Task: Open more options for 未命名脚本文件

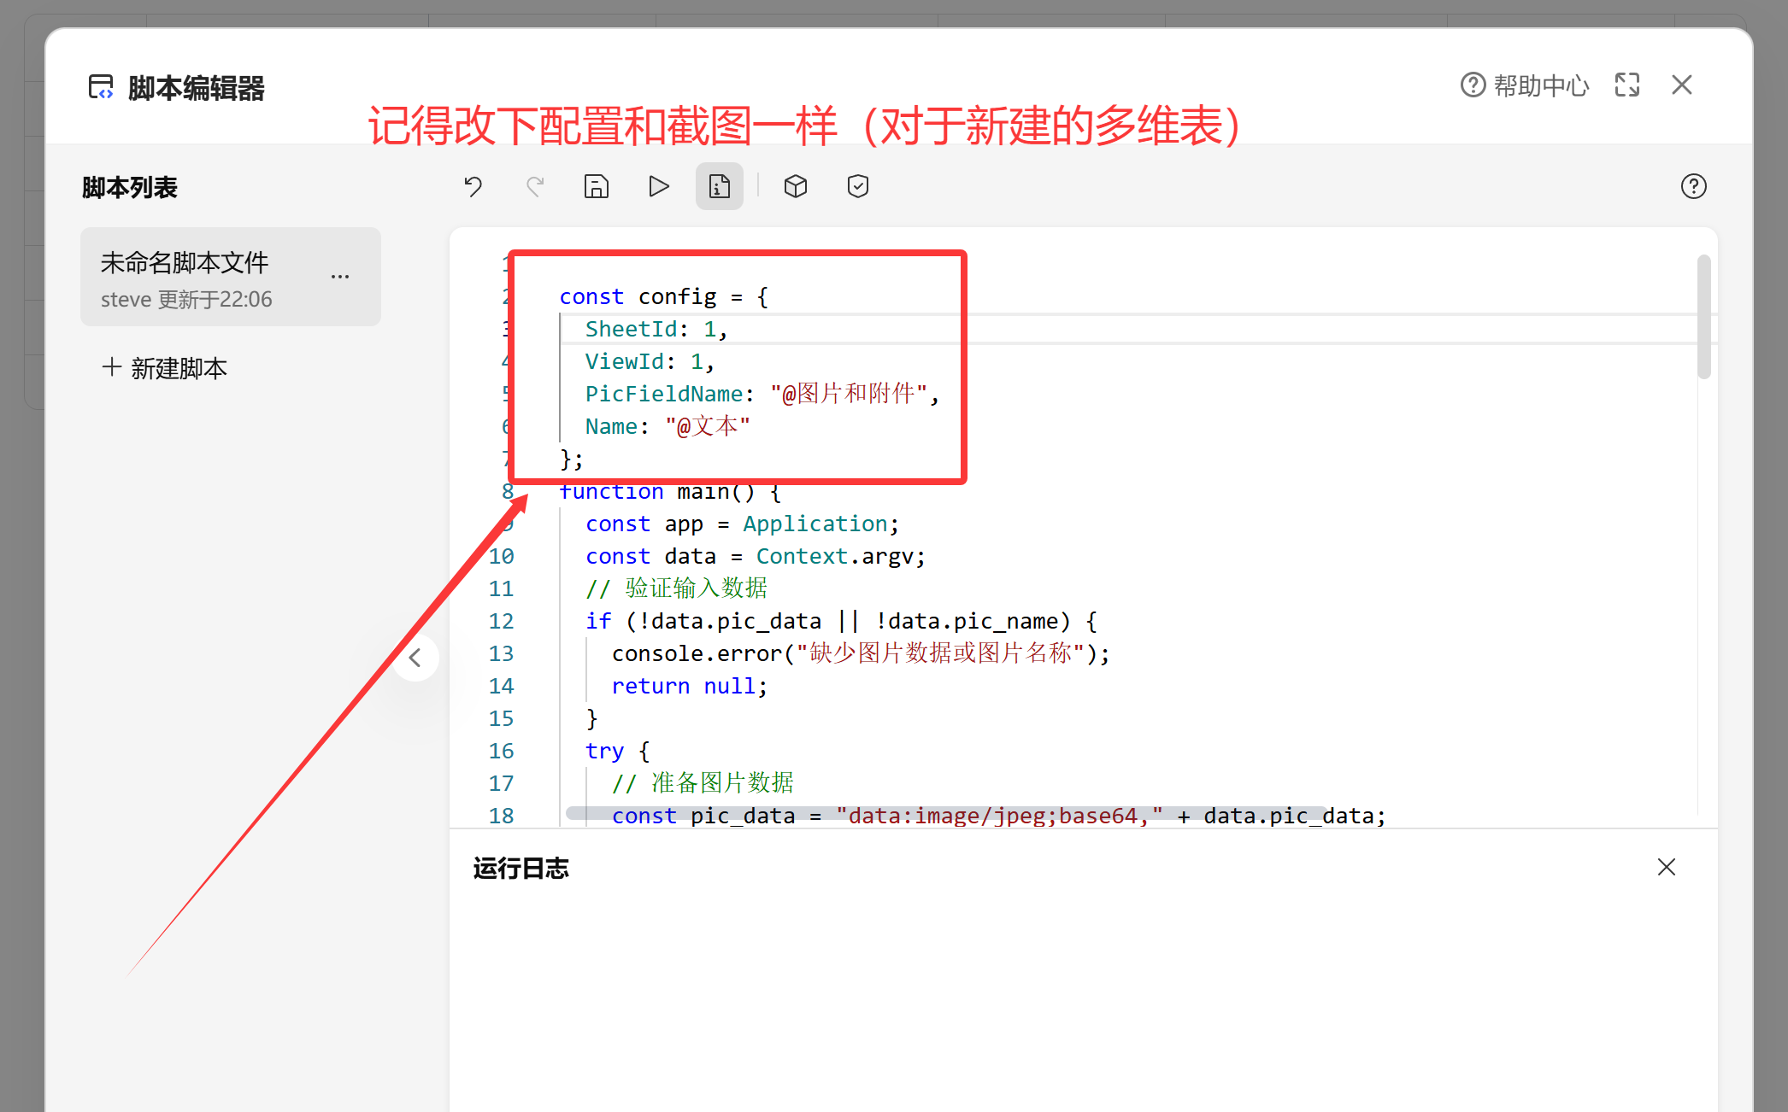Action: (340, 277)
